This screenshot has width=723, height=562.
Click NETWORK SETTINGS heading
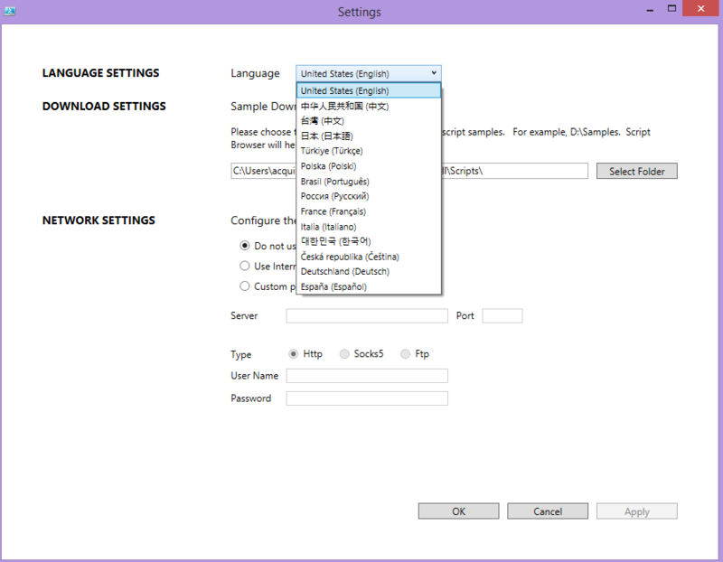point(99,220)
